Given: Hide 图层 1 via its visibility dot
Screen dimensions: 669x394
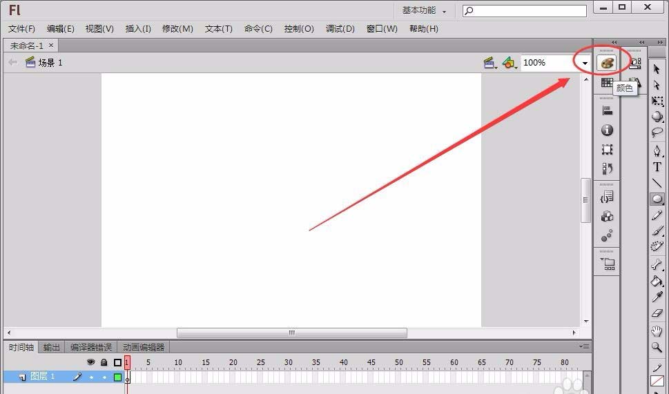Looking at the screenshot, I should tap(91, 377).
